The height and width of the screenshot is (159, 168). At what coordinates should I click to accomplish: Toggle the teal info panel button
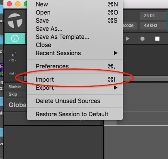tap(15, 38)
